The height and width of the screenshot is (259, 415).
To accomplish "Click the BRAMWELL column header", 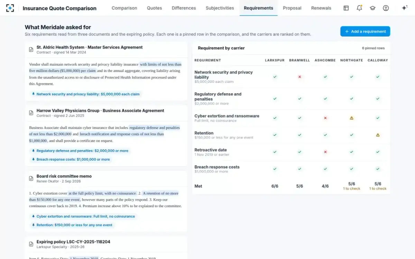I will click(299, 60).
